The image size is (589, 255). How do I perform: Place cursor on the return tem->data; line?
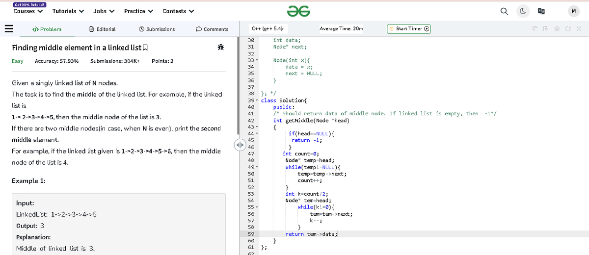(311, 234)
